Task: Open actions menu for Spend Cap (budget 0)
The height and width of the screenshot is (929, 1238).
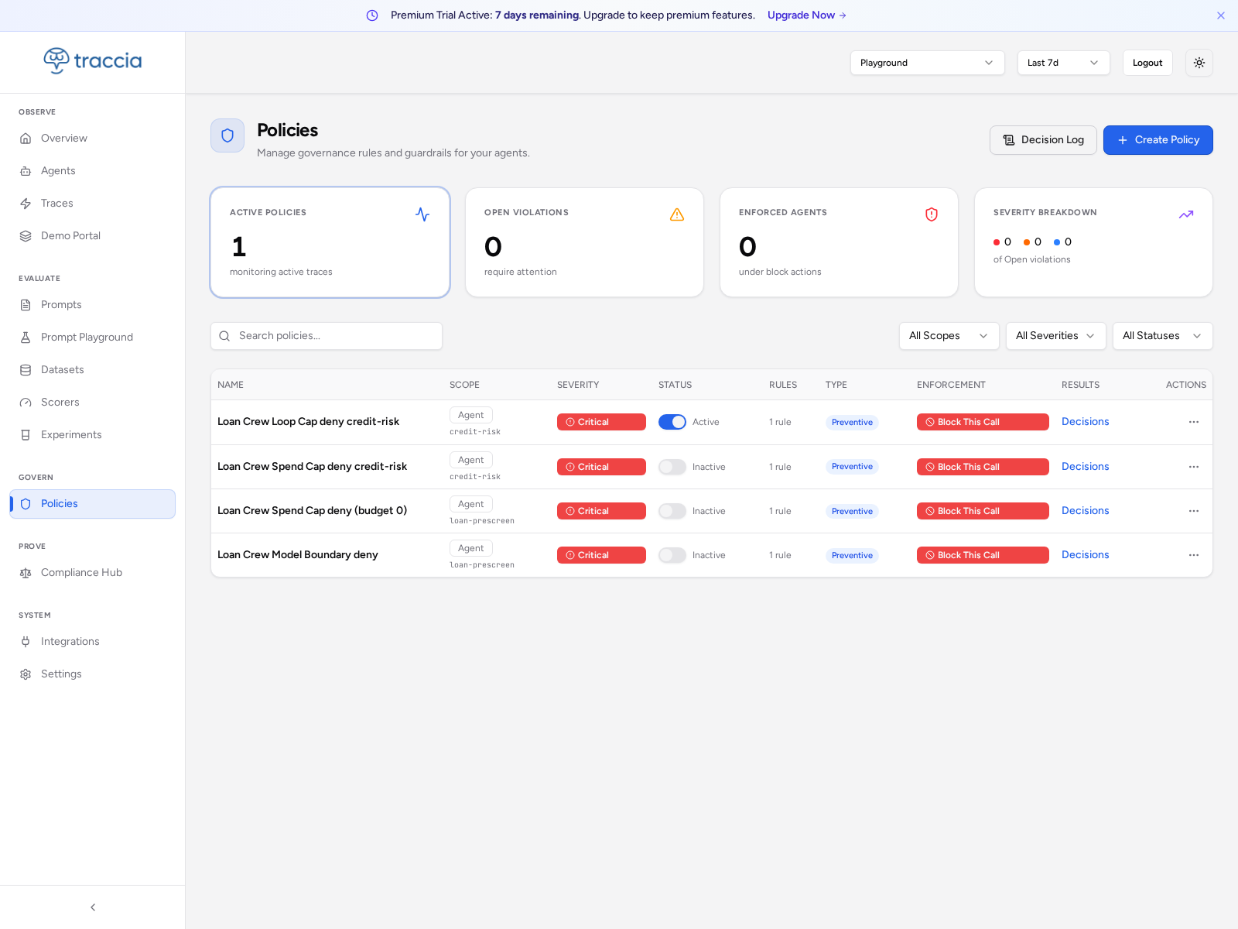Action: tap(1194, 511)
